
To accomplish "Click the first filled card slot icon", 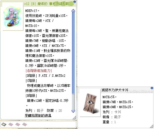I will (4, 124).
